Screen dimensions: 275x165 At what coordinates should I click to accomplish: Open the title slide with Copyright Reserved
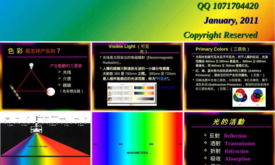click(137, 21)
